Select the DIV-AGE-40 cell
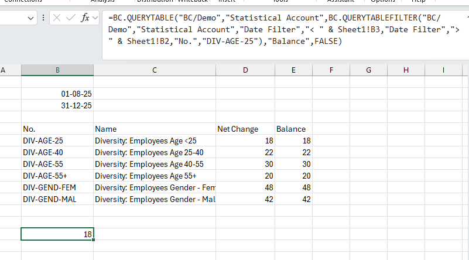 coord(57,152)
